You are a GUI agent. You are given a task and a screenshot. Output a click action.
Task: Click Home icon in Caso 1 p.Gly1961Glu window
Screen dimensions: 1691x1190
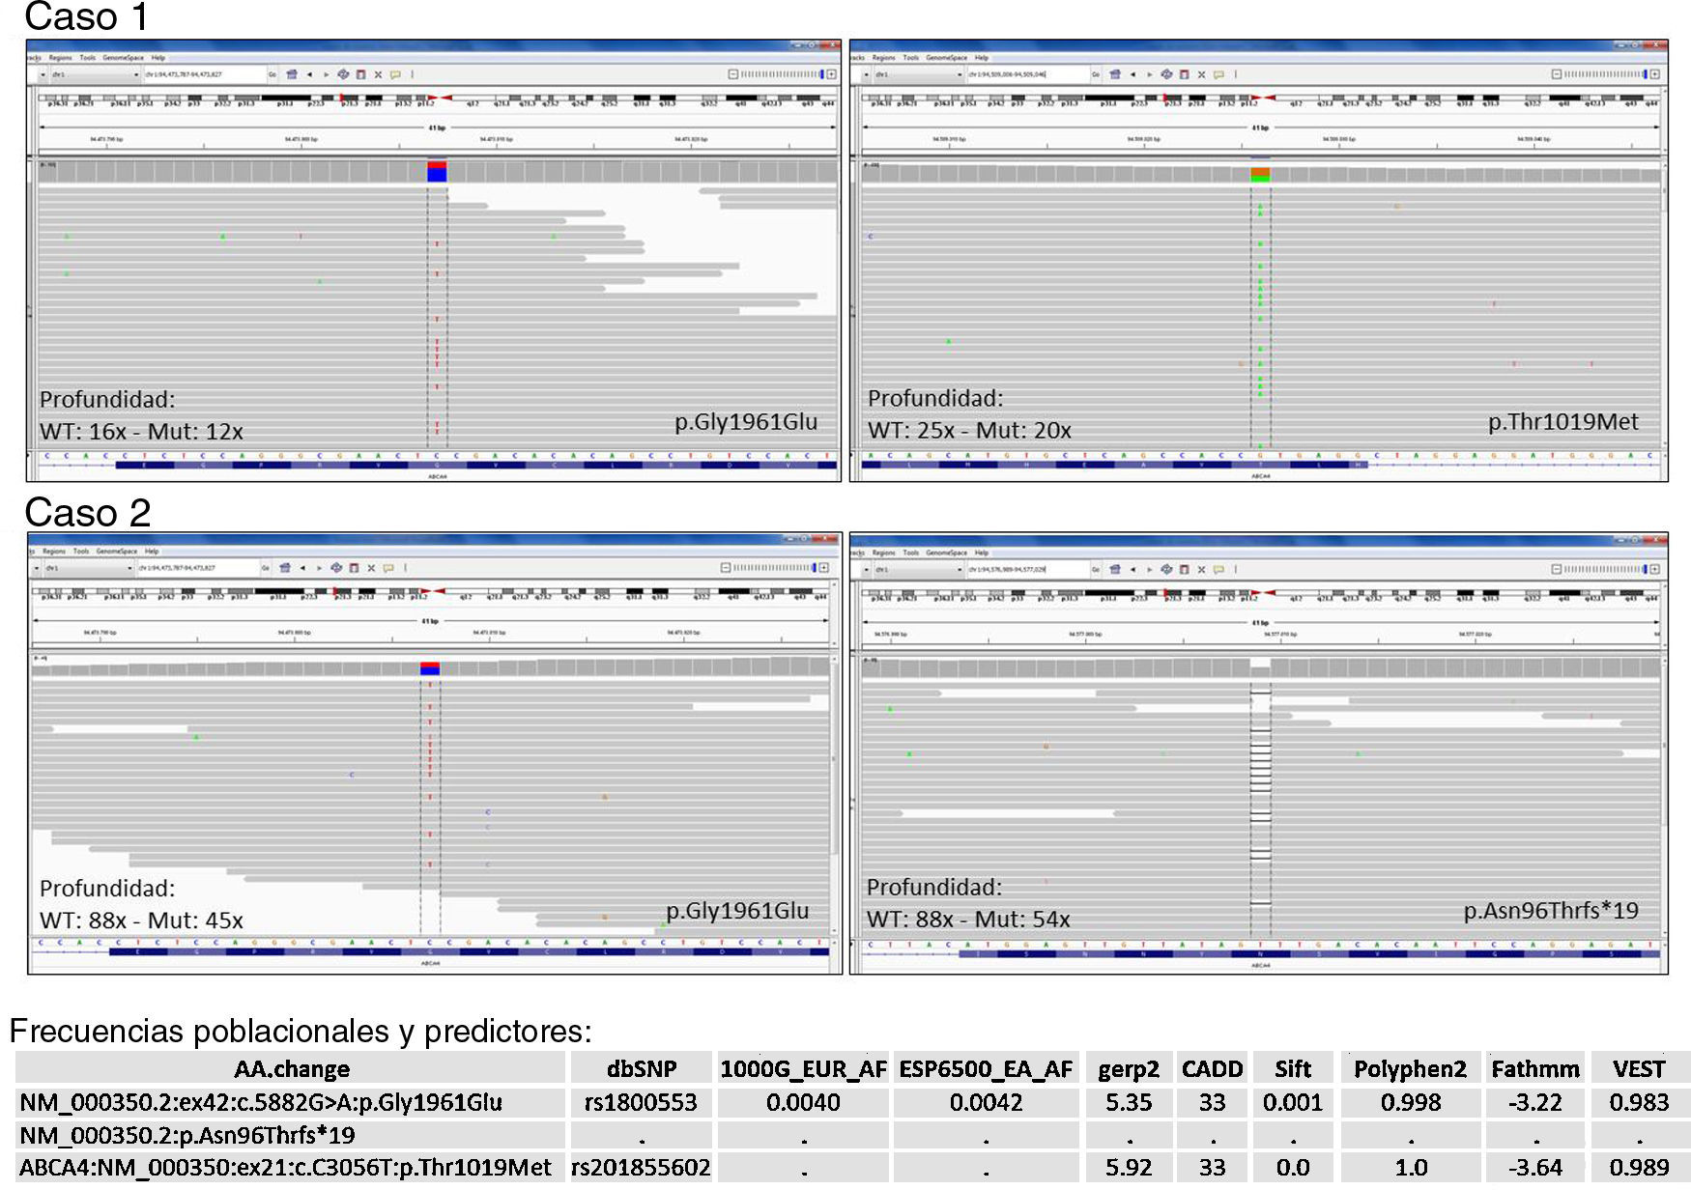pyautogui.click(x=291, y=74)
